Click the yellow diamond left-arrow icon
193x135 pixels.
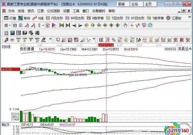click(87, 25)
